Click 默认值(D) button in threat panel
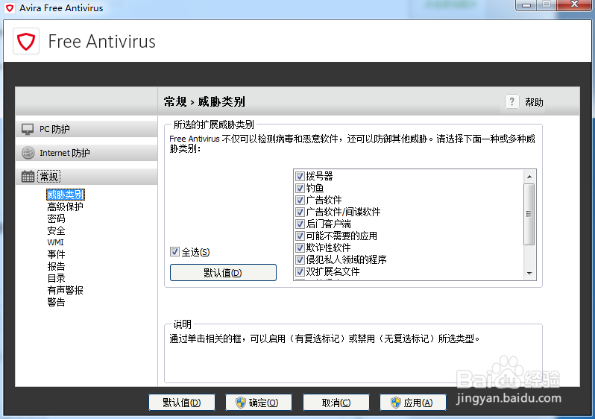Image resolution: width=595 pixels, height=419 pixels. (x=223, y=273)
